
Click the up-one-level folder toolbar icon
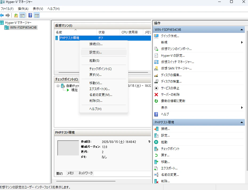coord(16,15)
